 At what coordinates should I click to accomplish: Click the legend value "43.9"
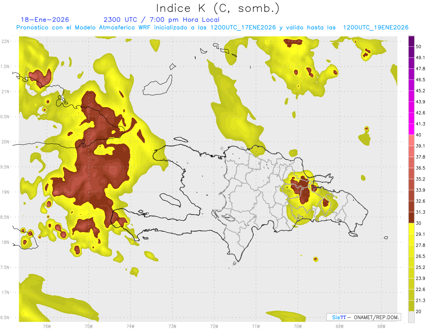421,102
